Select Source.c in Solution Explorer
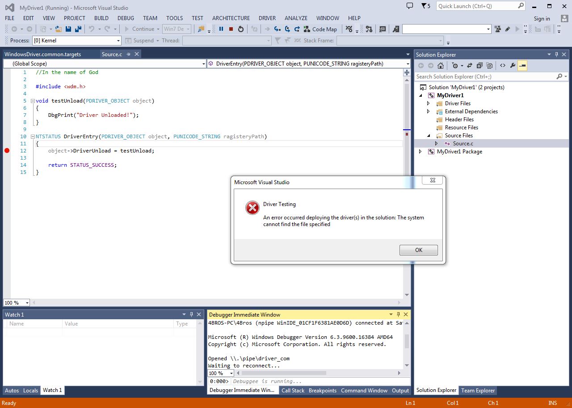 463,144
